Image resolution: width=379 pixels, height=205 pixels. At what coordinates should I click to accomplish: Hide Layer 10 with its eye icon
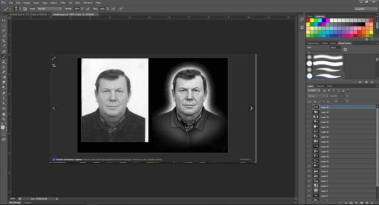point(309,166)
